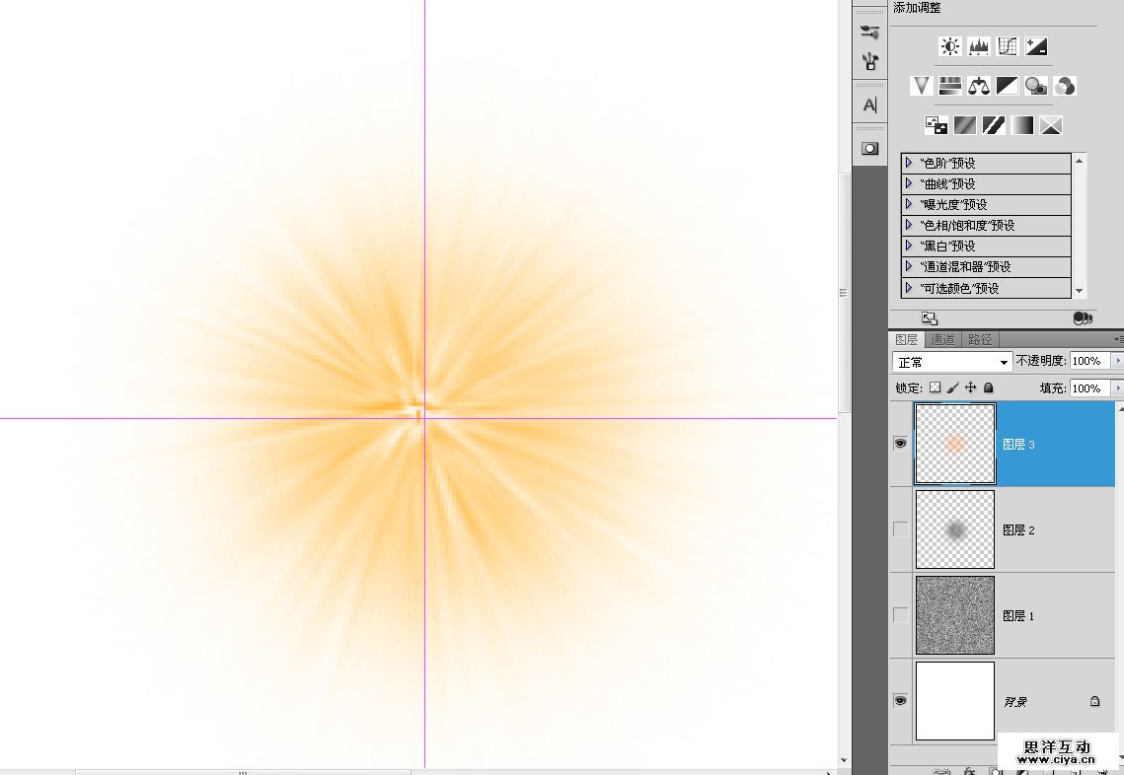The width and height of the screenshot is (1124, 775).
Task: Hide layer 图层 3 visibility eye
Action: [x=900, y=445]
